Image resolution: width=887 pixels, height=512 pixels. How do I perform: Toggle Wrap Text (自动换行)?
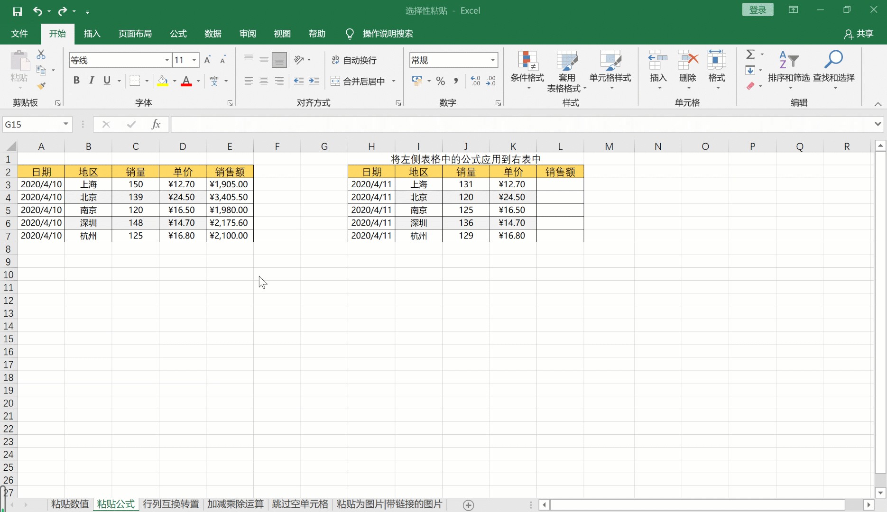tap(354, 60)
